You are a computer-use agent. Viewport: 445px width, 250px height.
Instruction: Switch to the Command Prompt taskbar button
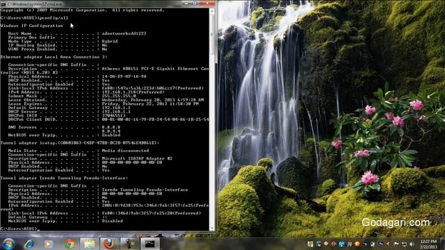pyautogui.click(x=149, y=244)
